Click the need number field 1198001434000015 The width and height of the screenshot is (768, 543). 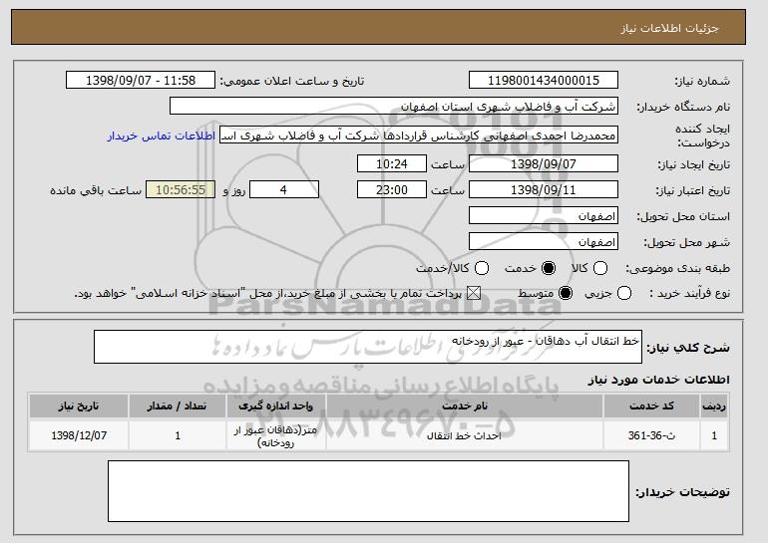(x=544, y=81)
